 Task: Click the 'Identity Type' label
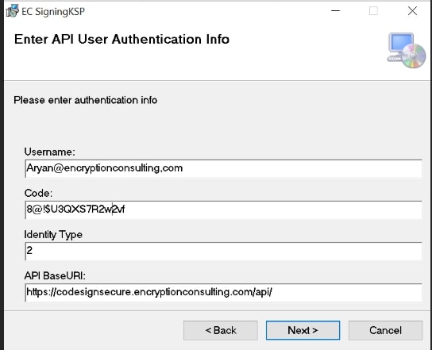coord(53,235)
